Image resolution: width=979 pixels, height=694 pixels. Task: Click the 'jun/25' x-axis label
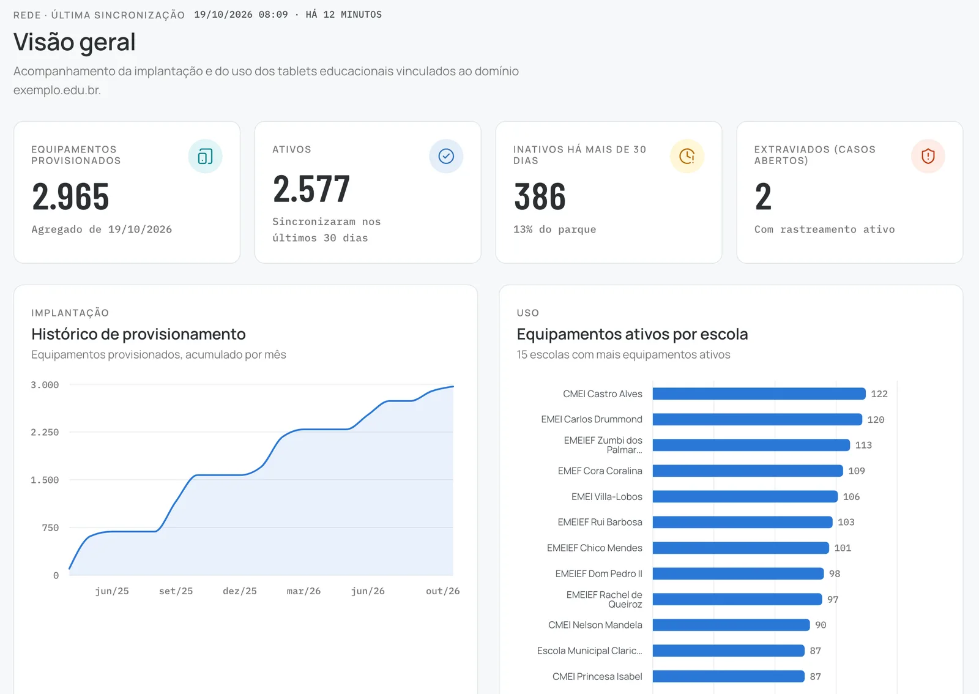pyautogui.click(x=112, y=591)
